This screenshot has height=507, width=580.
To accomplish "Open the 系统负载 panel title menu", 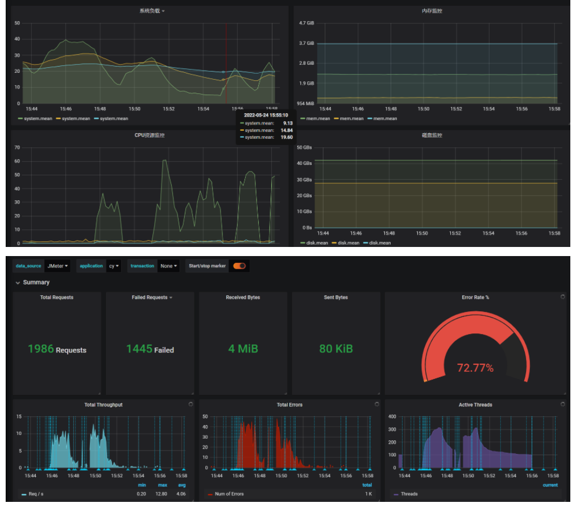I will (152, 11).
